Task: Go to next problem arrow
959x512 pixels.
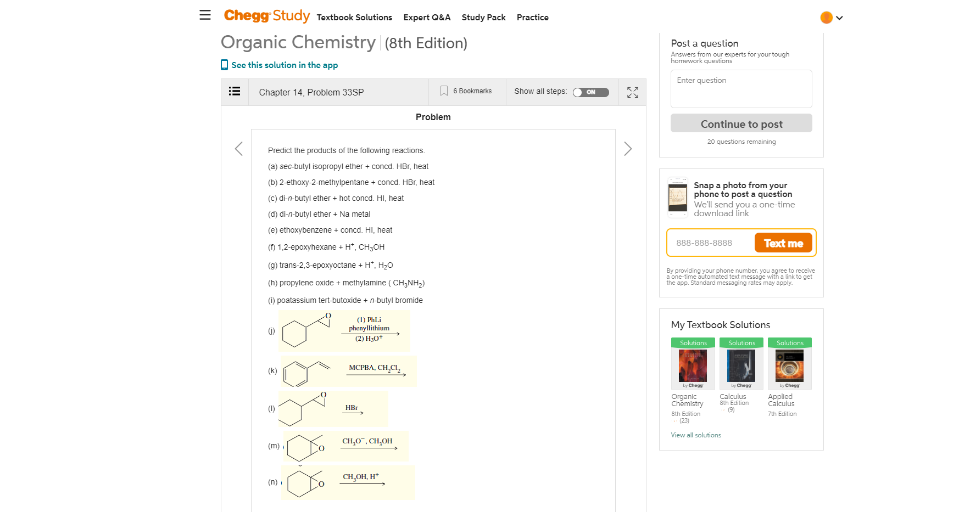Action: (x=628, y=149)
